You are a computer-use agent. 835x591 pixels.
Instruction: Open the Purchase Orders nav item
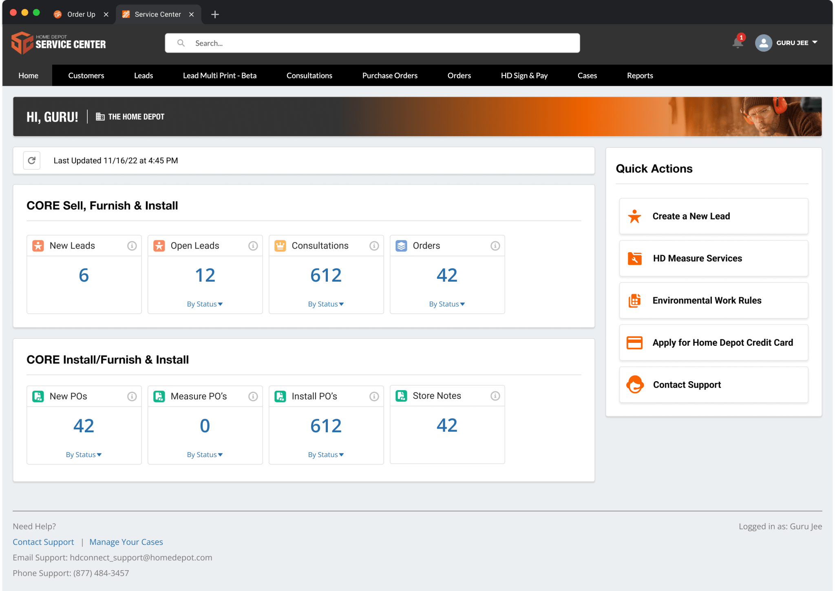pos(390,76)
